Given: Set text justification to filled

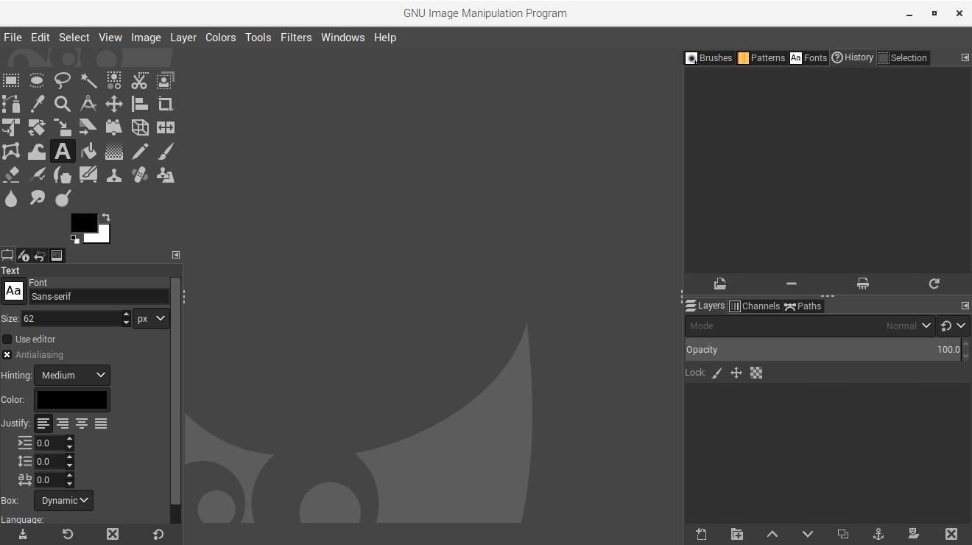Looking at the screenshot, I should 101,423.
